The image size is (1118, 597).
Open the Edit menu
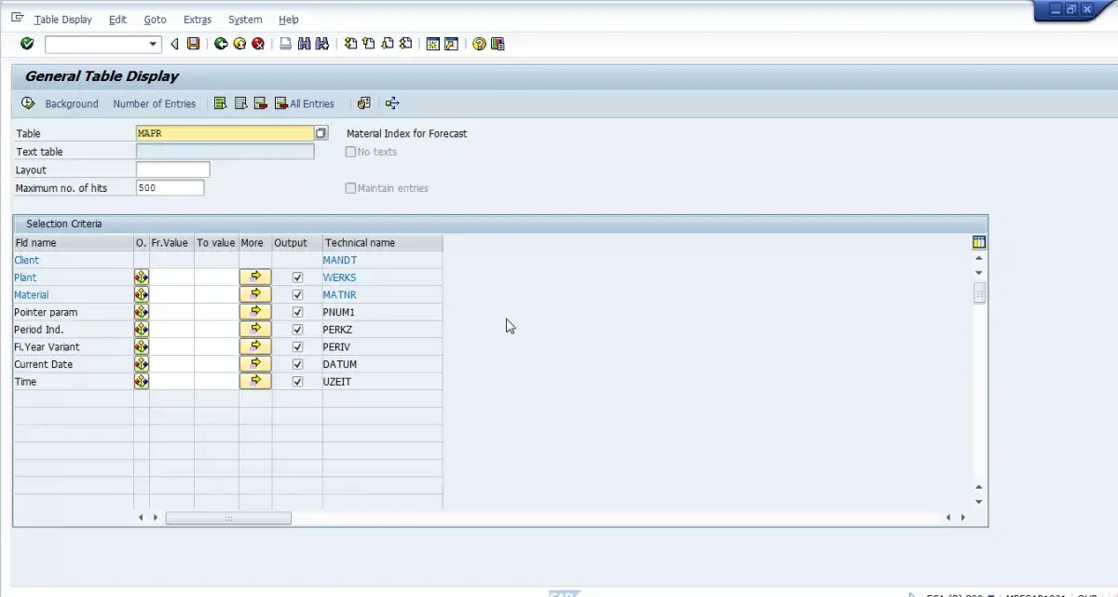click(x=117, y=20)
